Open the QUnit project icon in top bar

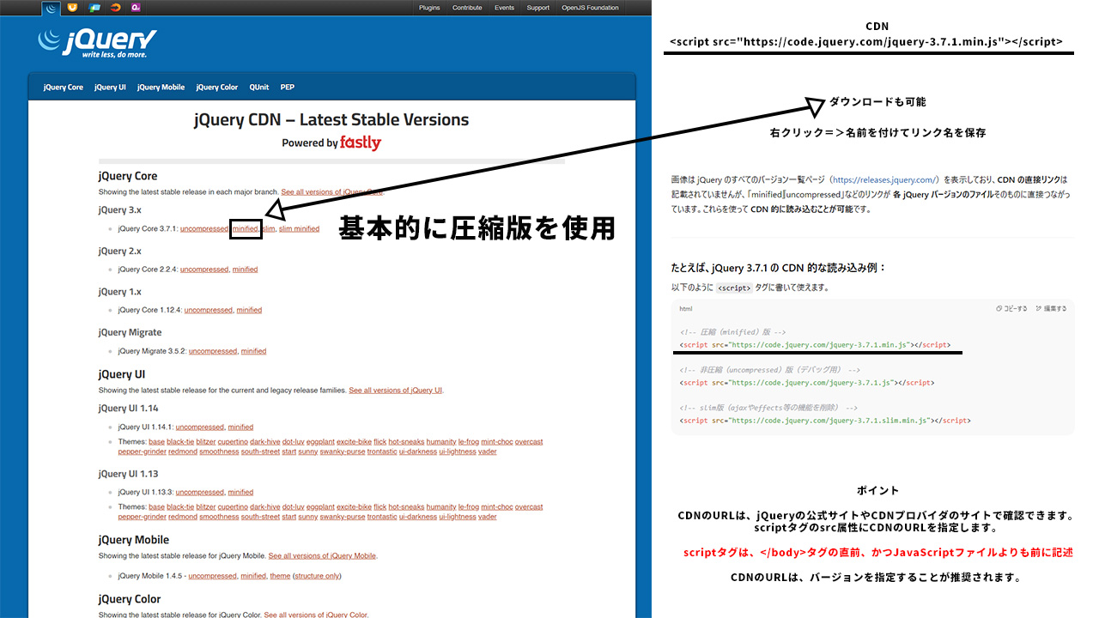coord(136,9)
